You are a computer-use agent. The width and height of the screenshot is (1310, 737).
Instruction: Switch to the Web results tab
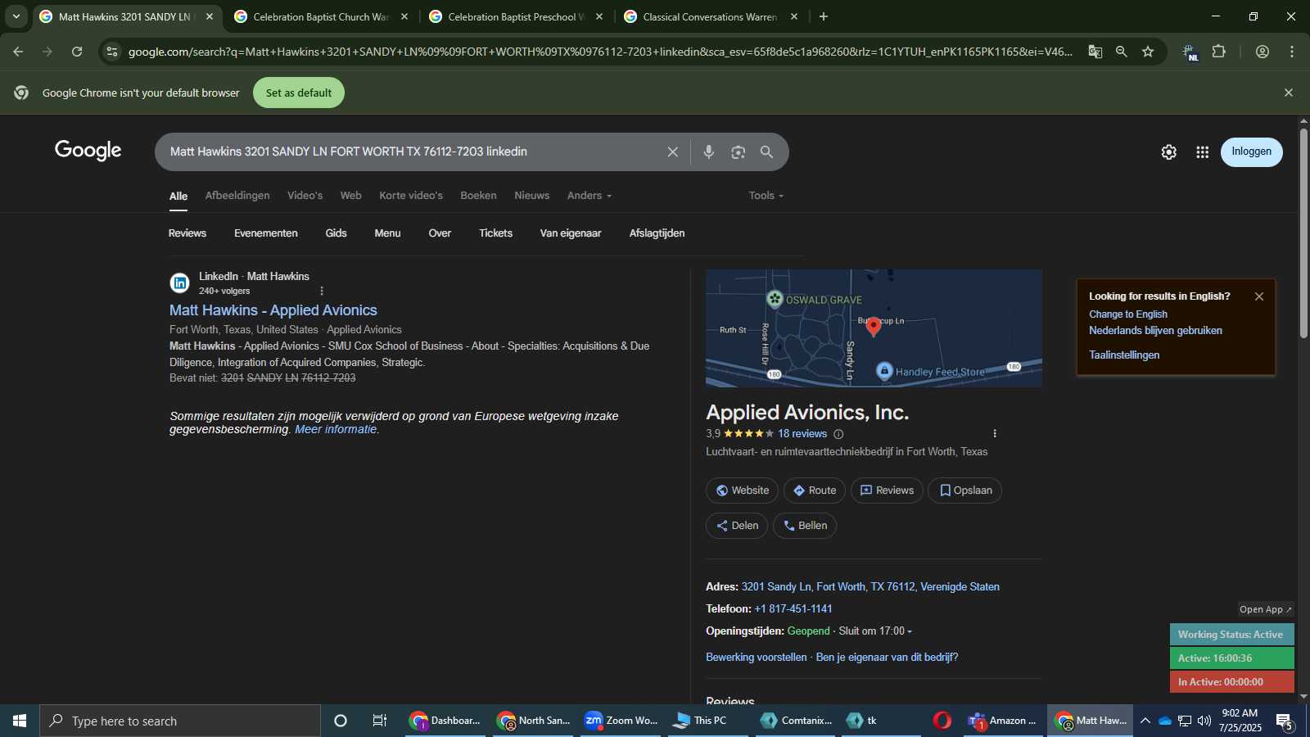click(351, 196)
